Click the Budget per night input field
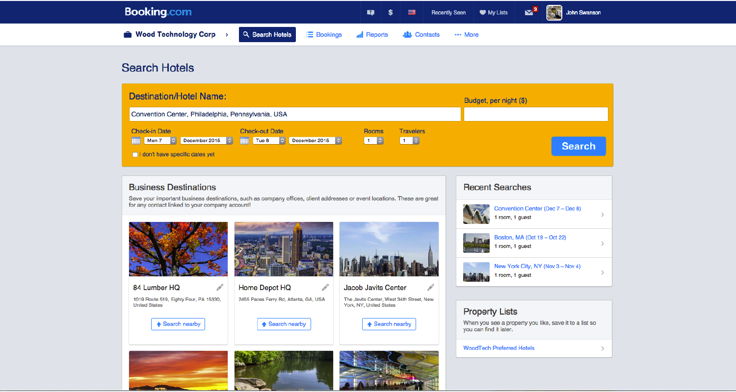Screen dimensions: 736x392 536,114
